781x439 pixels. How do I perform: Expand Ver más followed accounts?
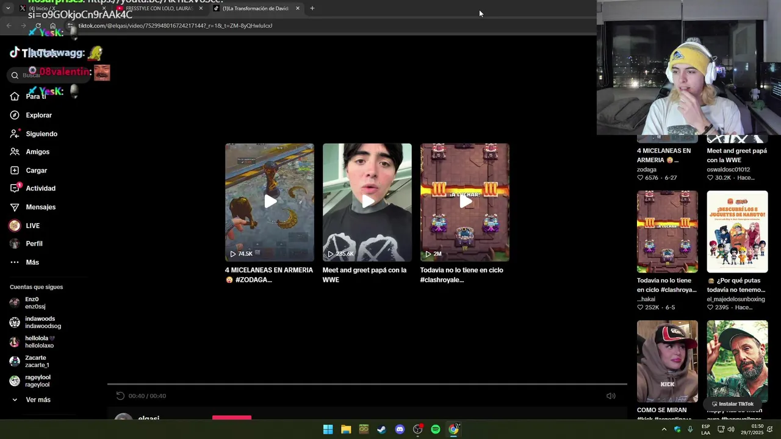[x=31, y=400]
